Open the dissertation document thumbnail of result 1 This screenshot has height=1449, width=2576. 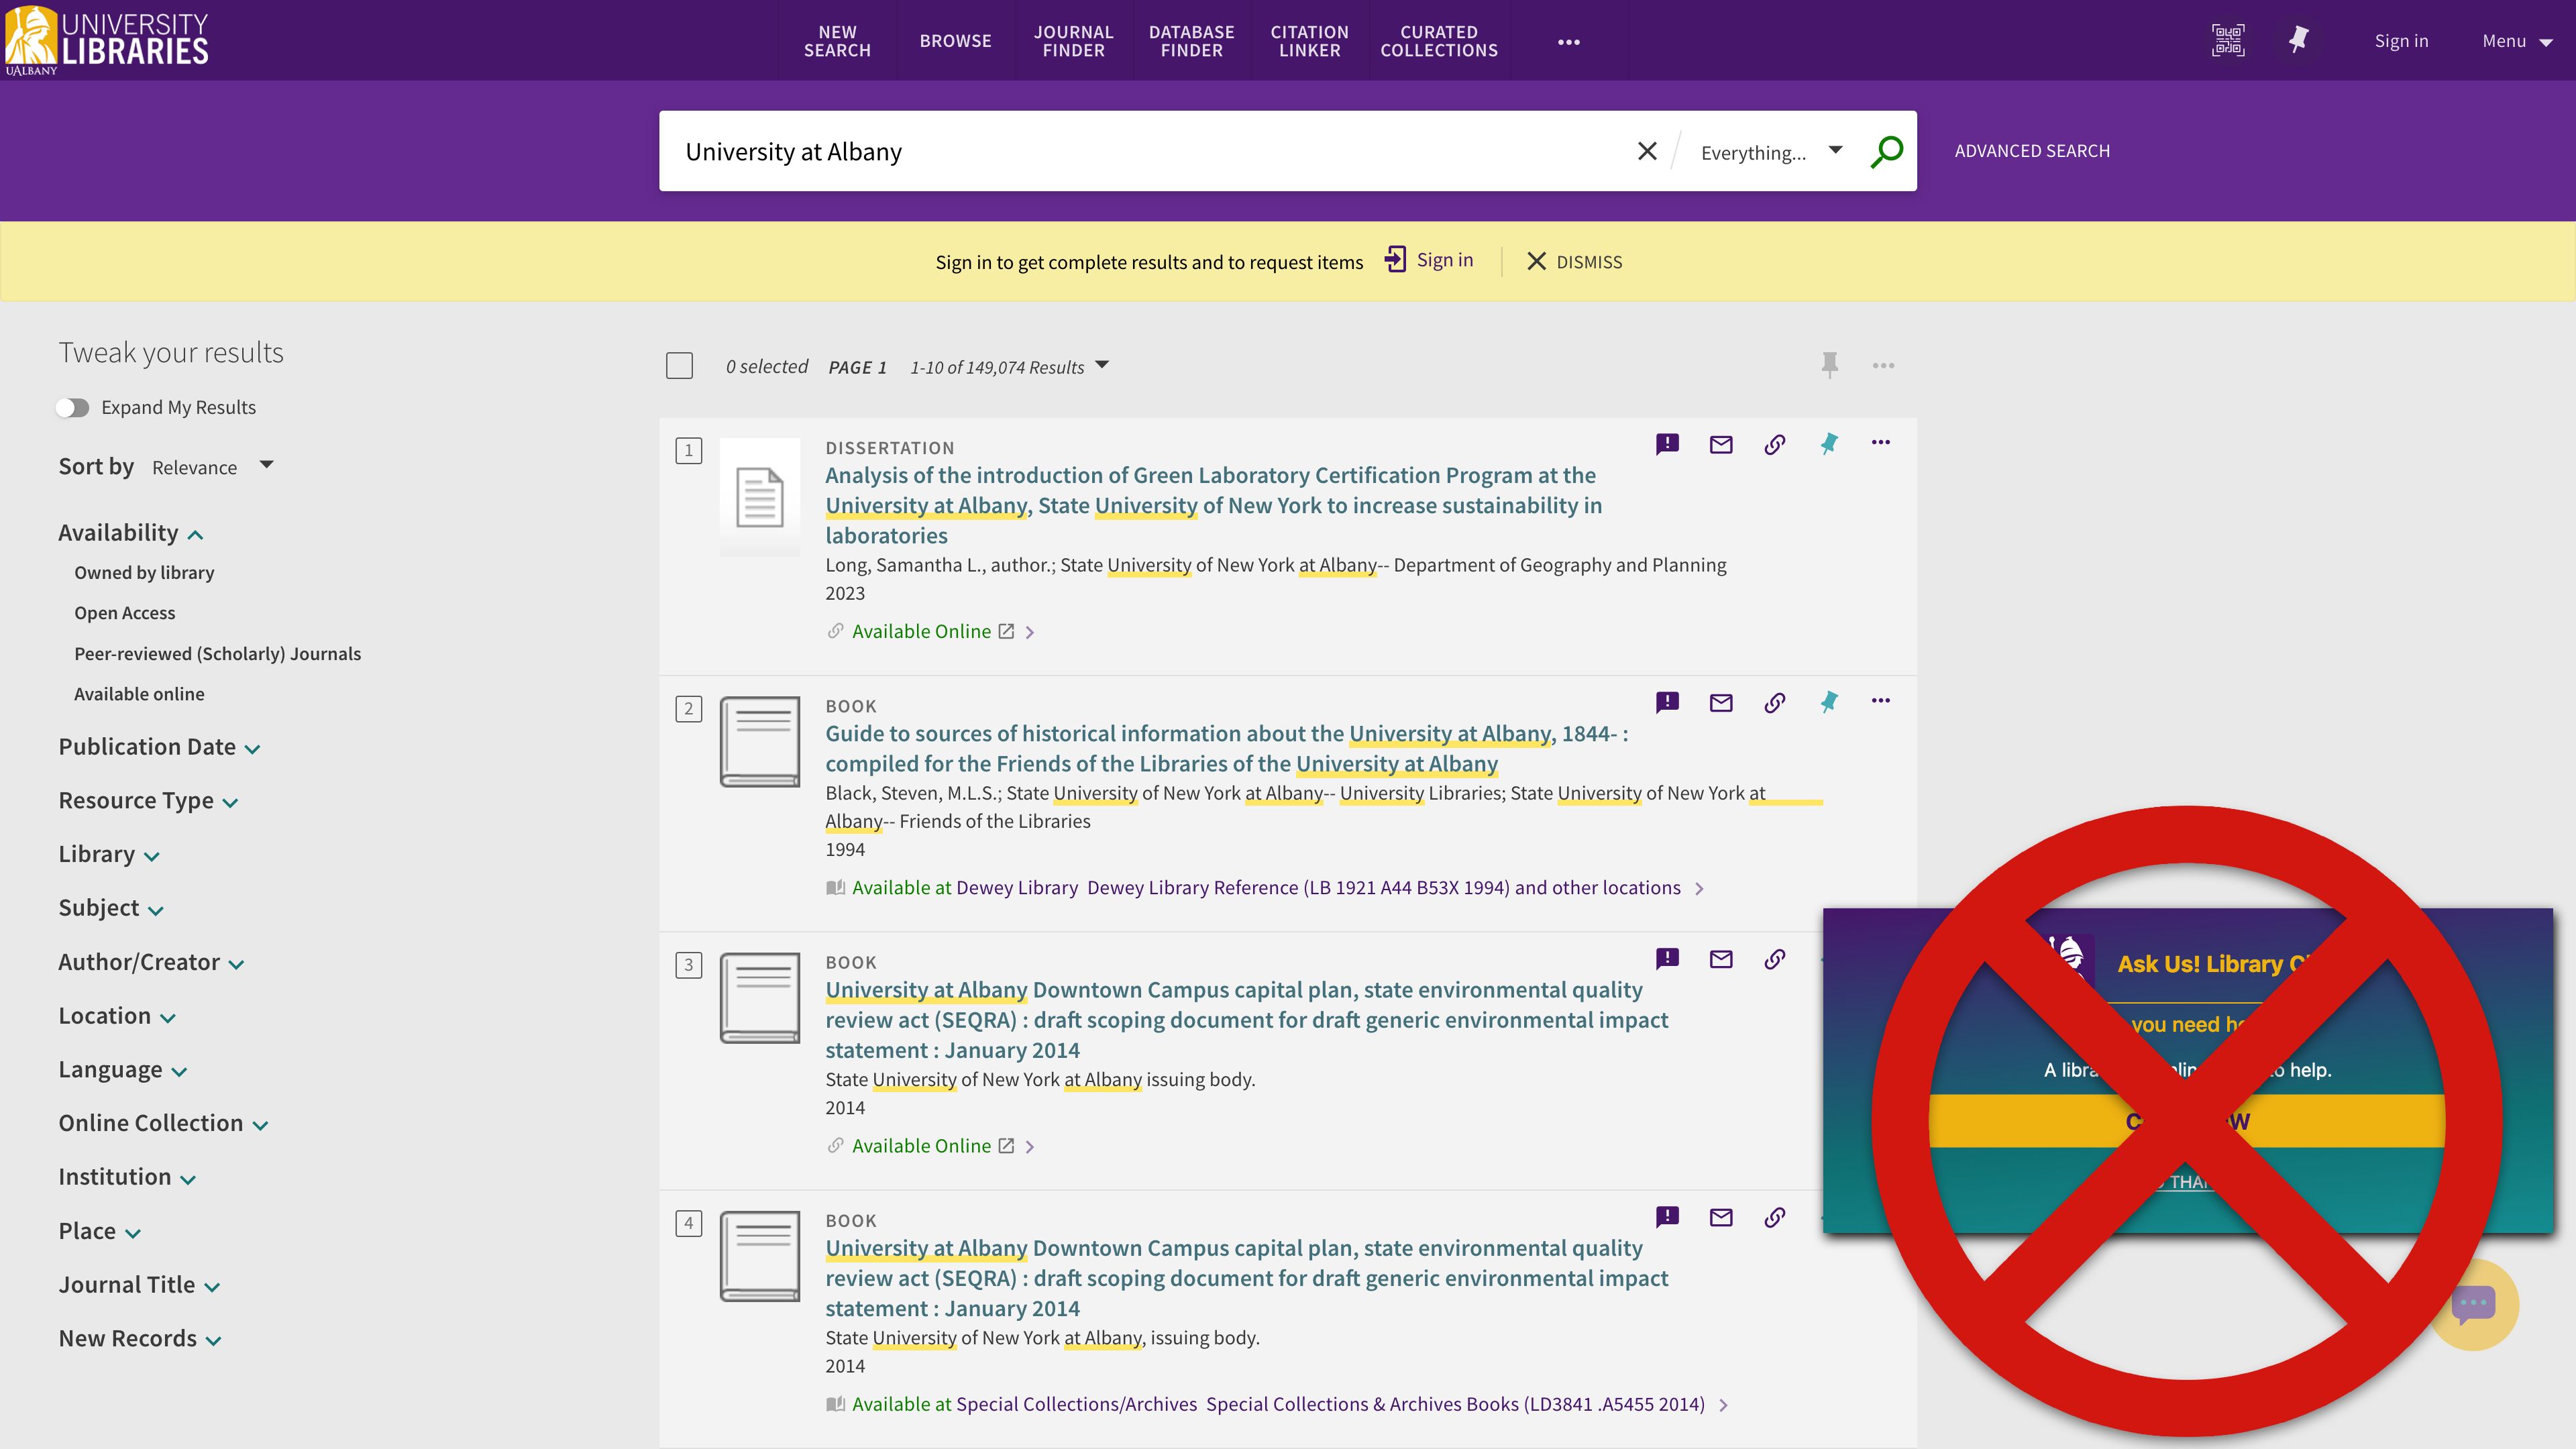[x=759, y=497]
